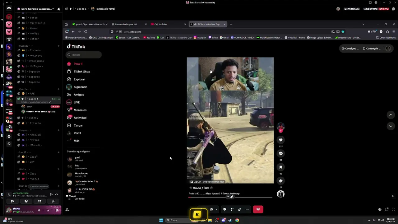Create a channel in the Charla category
398x224 pixels.
click(x=58, y=89)
